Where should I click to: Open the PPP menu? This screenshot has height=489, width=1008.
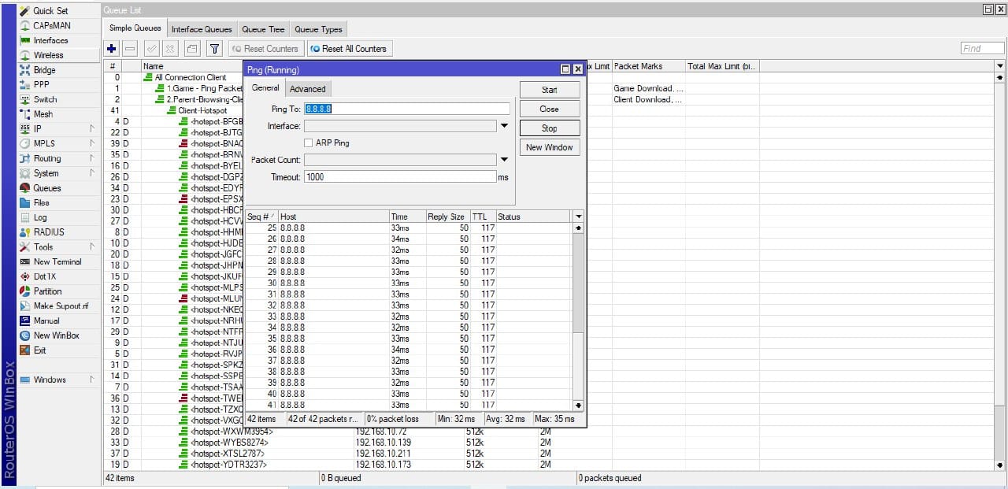[41, 84]
